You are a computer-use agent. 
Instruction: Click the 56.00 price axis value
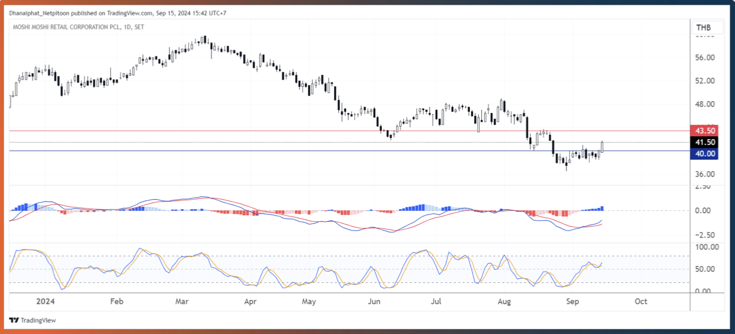[x=705, y=57]
